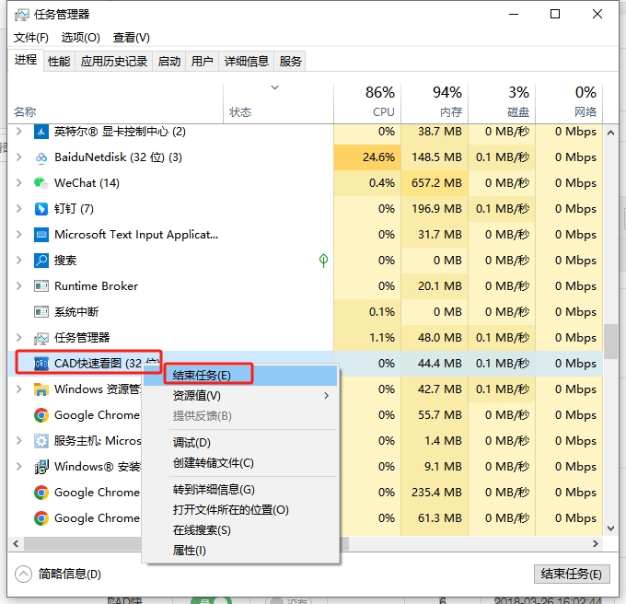Switch to the 性能 tab
The height and width of the screenshot is (604, 626).
[x=59, y=62]
